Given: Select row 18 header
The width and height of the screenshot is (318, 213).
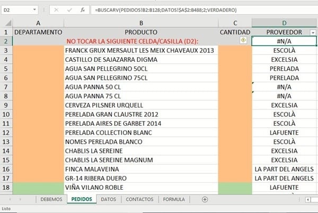Looking at the screenshot, I should tap(6, 187).
